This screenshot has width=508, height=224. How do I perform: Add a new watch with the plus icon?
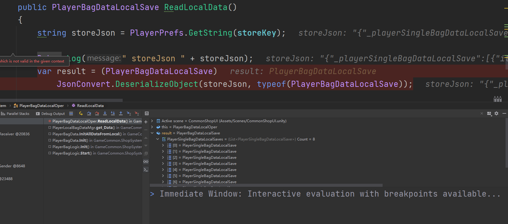click(146, 122)
